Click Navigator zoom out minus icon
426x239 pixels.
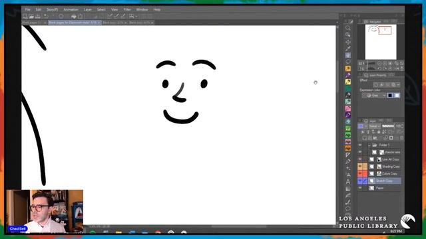click(x=379, y=64)
